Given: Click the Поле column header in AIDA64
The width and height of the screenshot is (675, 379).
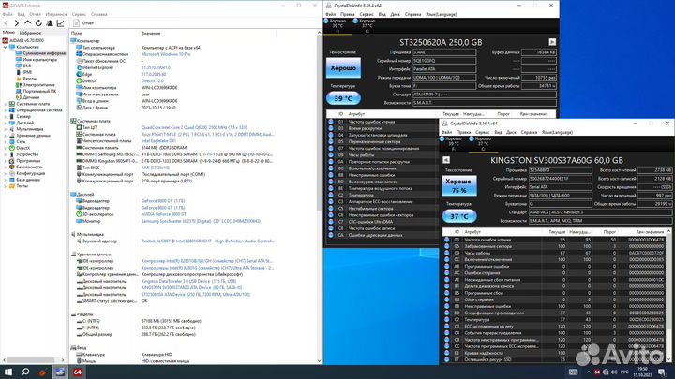Looking at the screenshot, I should pos(76,33).
